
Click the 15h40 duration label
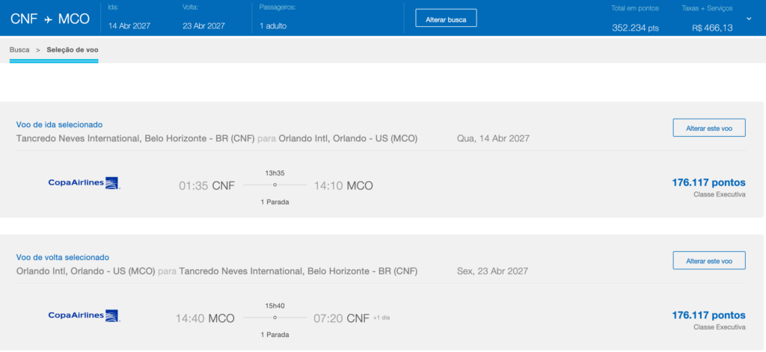tap(275, 306)
